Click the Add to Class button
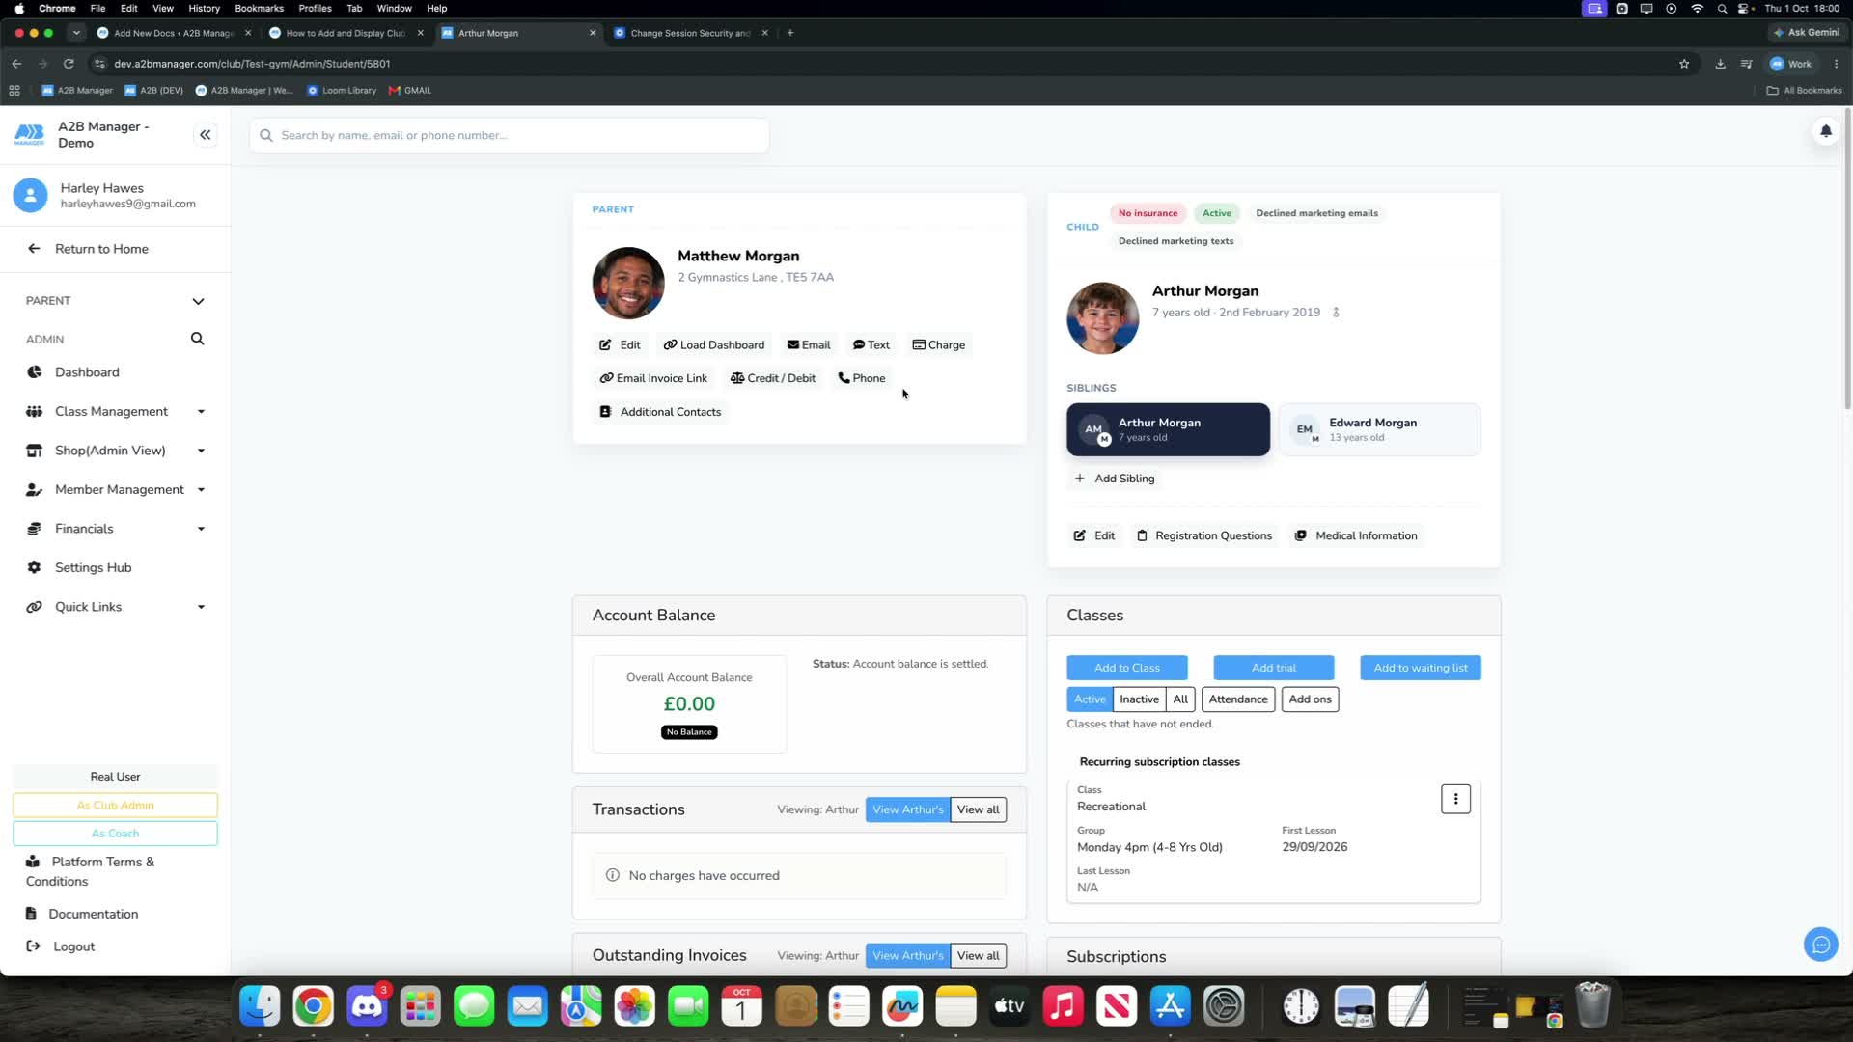1853x1042 pixels. 1126,668
